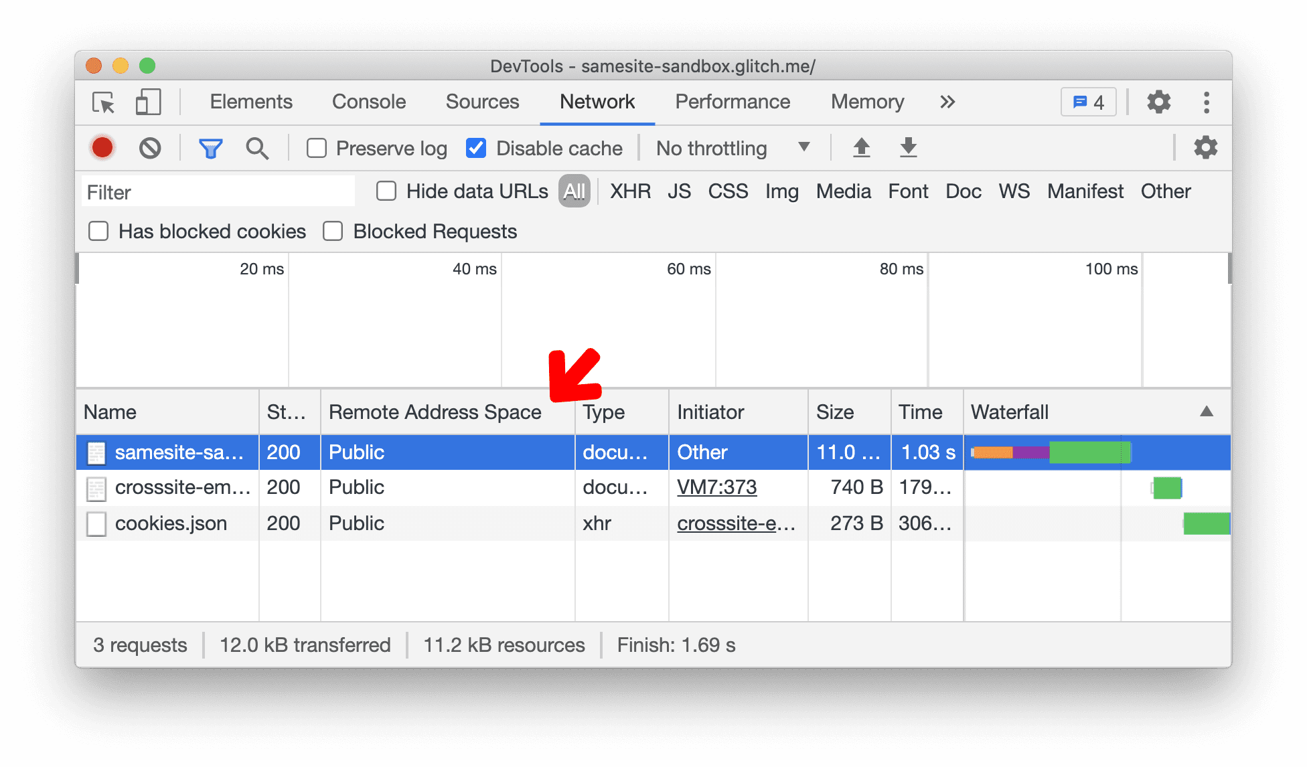Click the inspect element cursor icon
The height and width of the screenshot is (767, 1307).
pos(103,101)
